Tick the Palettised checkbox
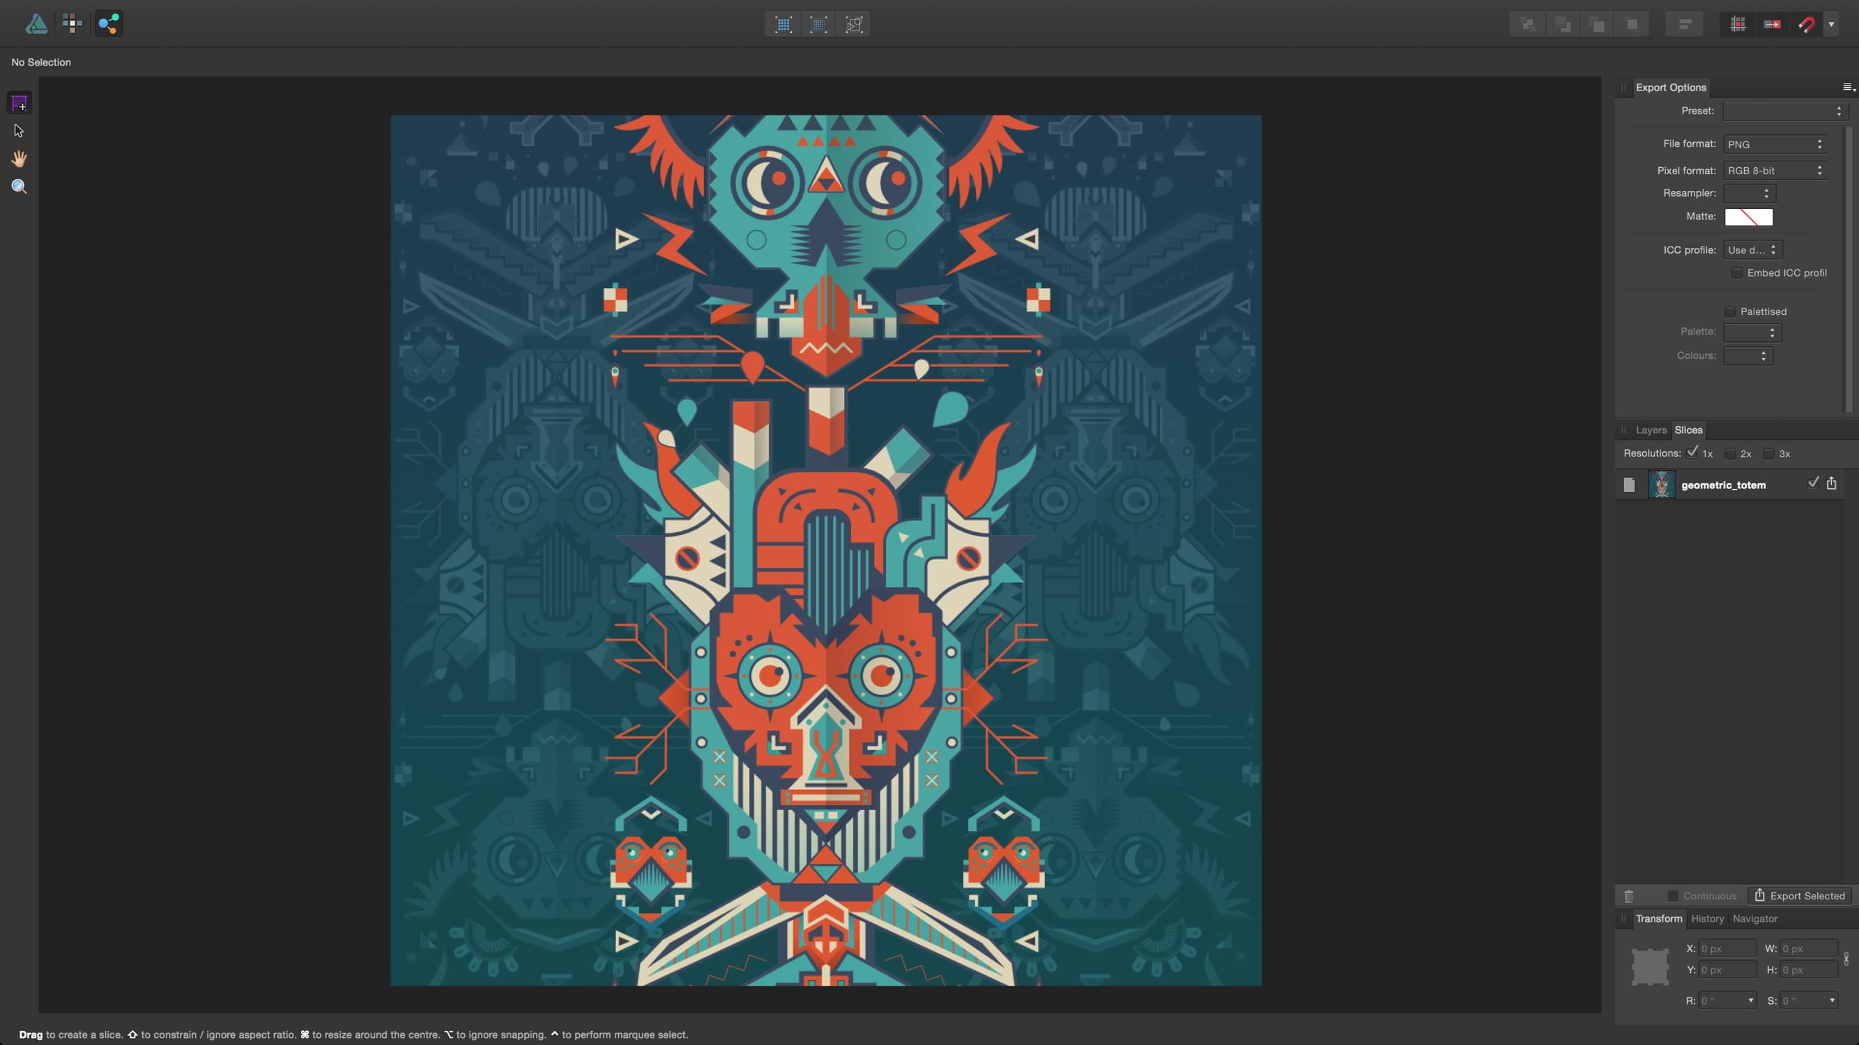 point(1730,311)
